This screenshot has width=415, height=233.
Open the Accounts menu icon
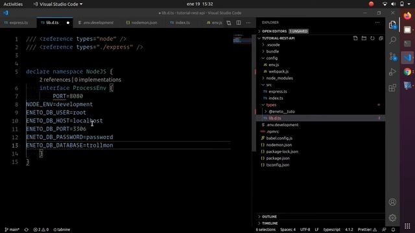coord(392,202)
